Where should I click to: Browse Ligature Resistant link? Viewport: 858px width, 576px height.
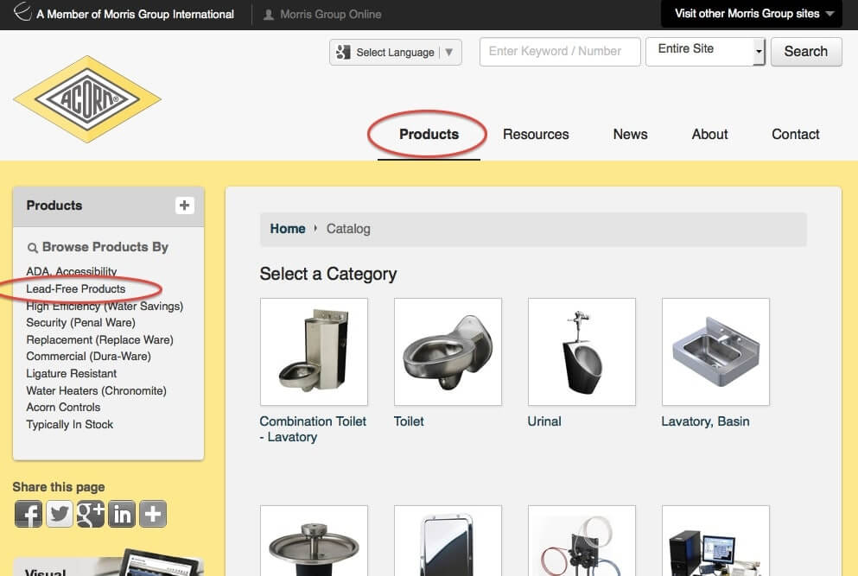[x=72, y=374]
